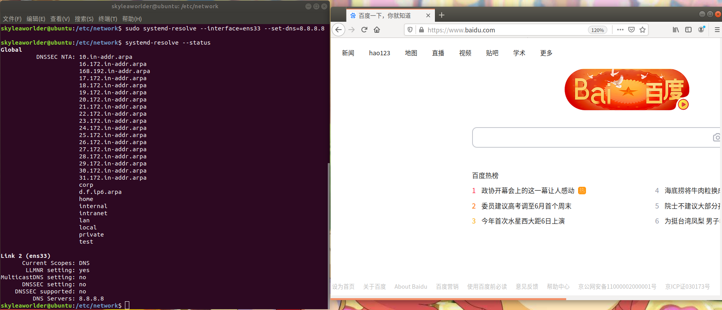
Task: Reload the Baidu page
Action: 364,30
